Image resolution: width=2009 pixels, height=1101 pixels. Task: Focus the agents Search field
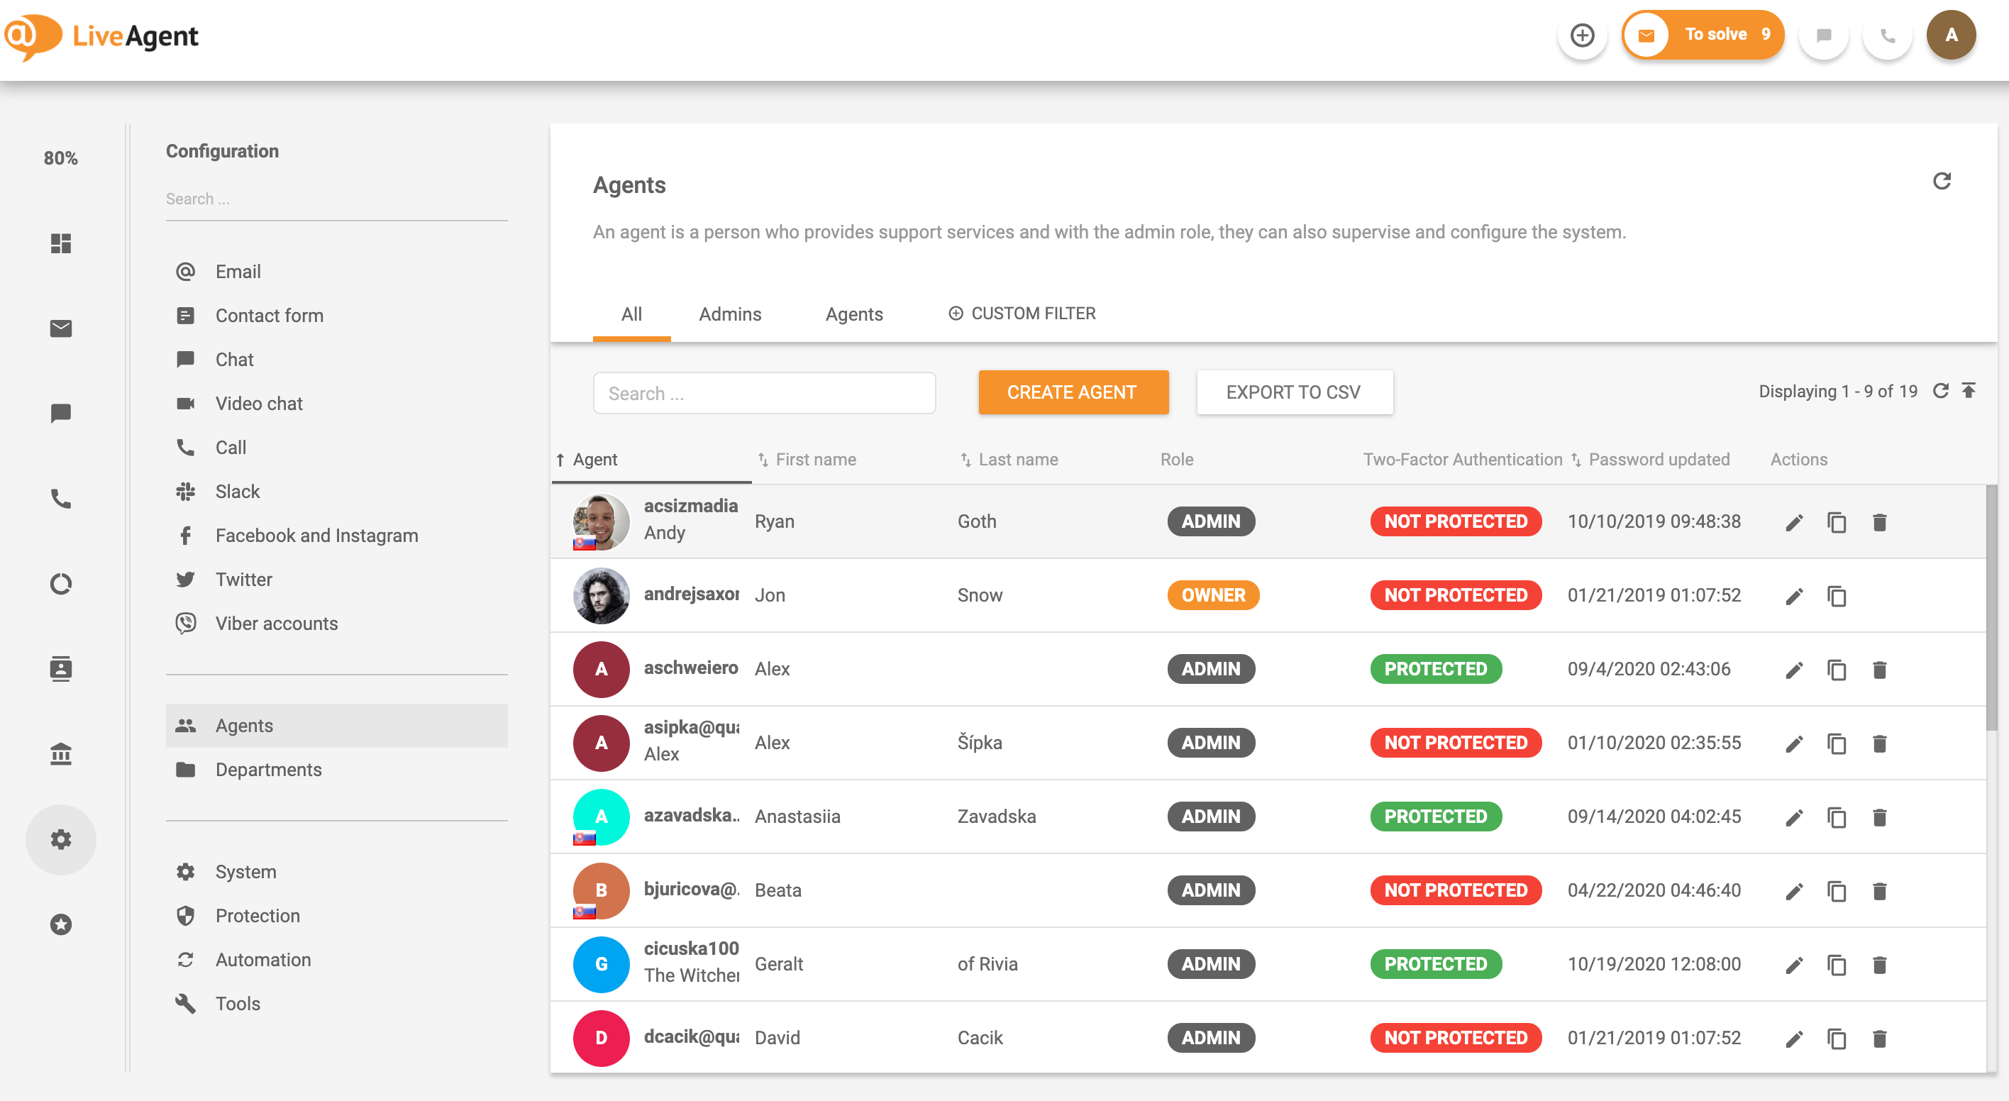coord(764,393)
